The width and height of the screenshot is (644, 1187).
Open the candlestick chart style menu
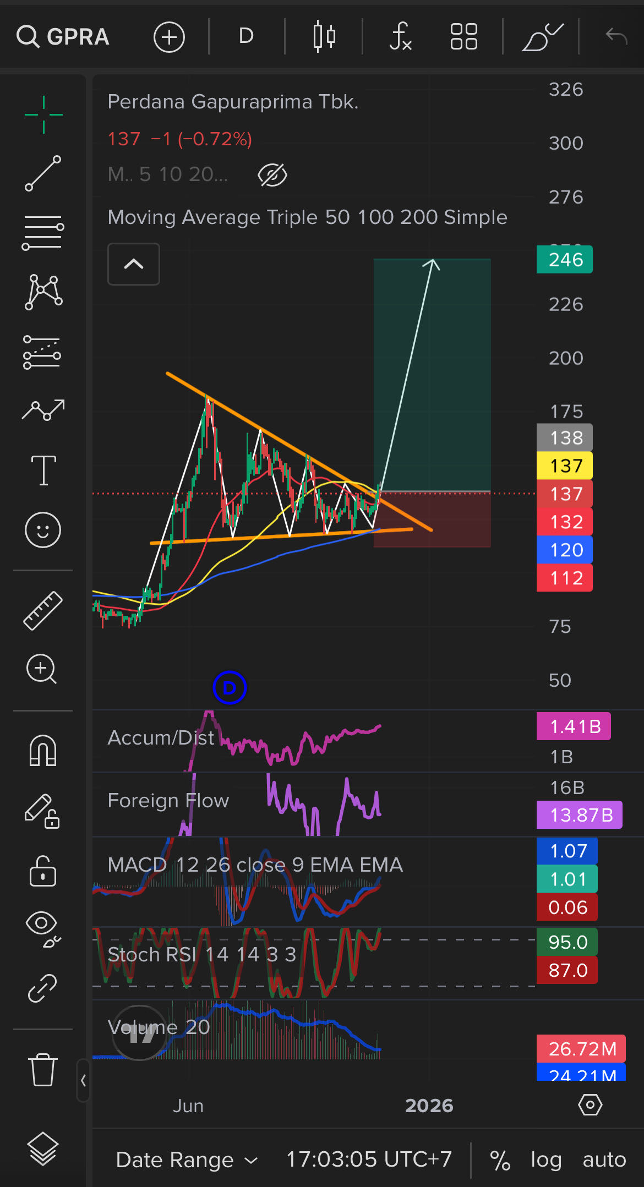click(x=324, y=37)
